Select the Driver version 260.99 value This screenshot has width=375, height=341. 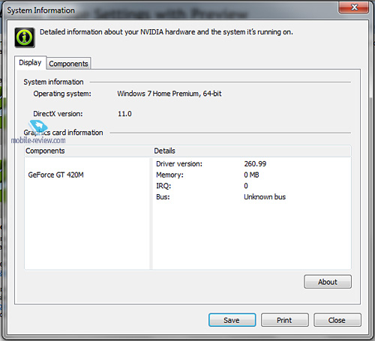pos(255,163)
